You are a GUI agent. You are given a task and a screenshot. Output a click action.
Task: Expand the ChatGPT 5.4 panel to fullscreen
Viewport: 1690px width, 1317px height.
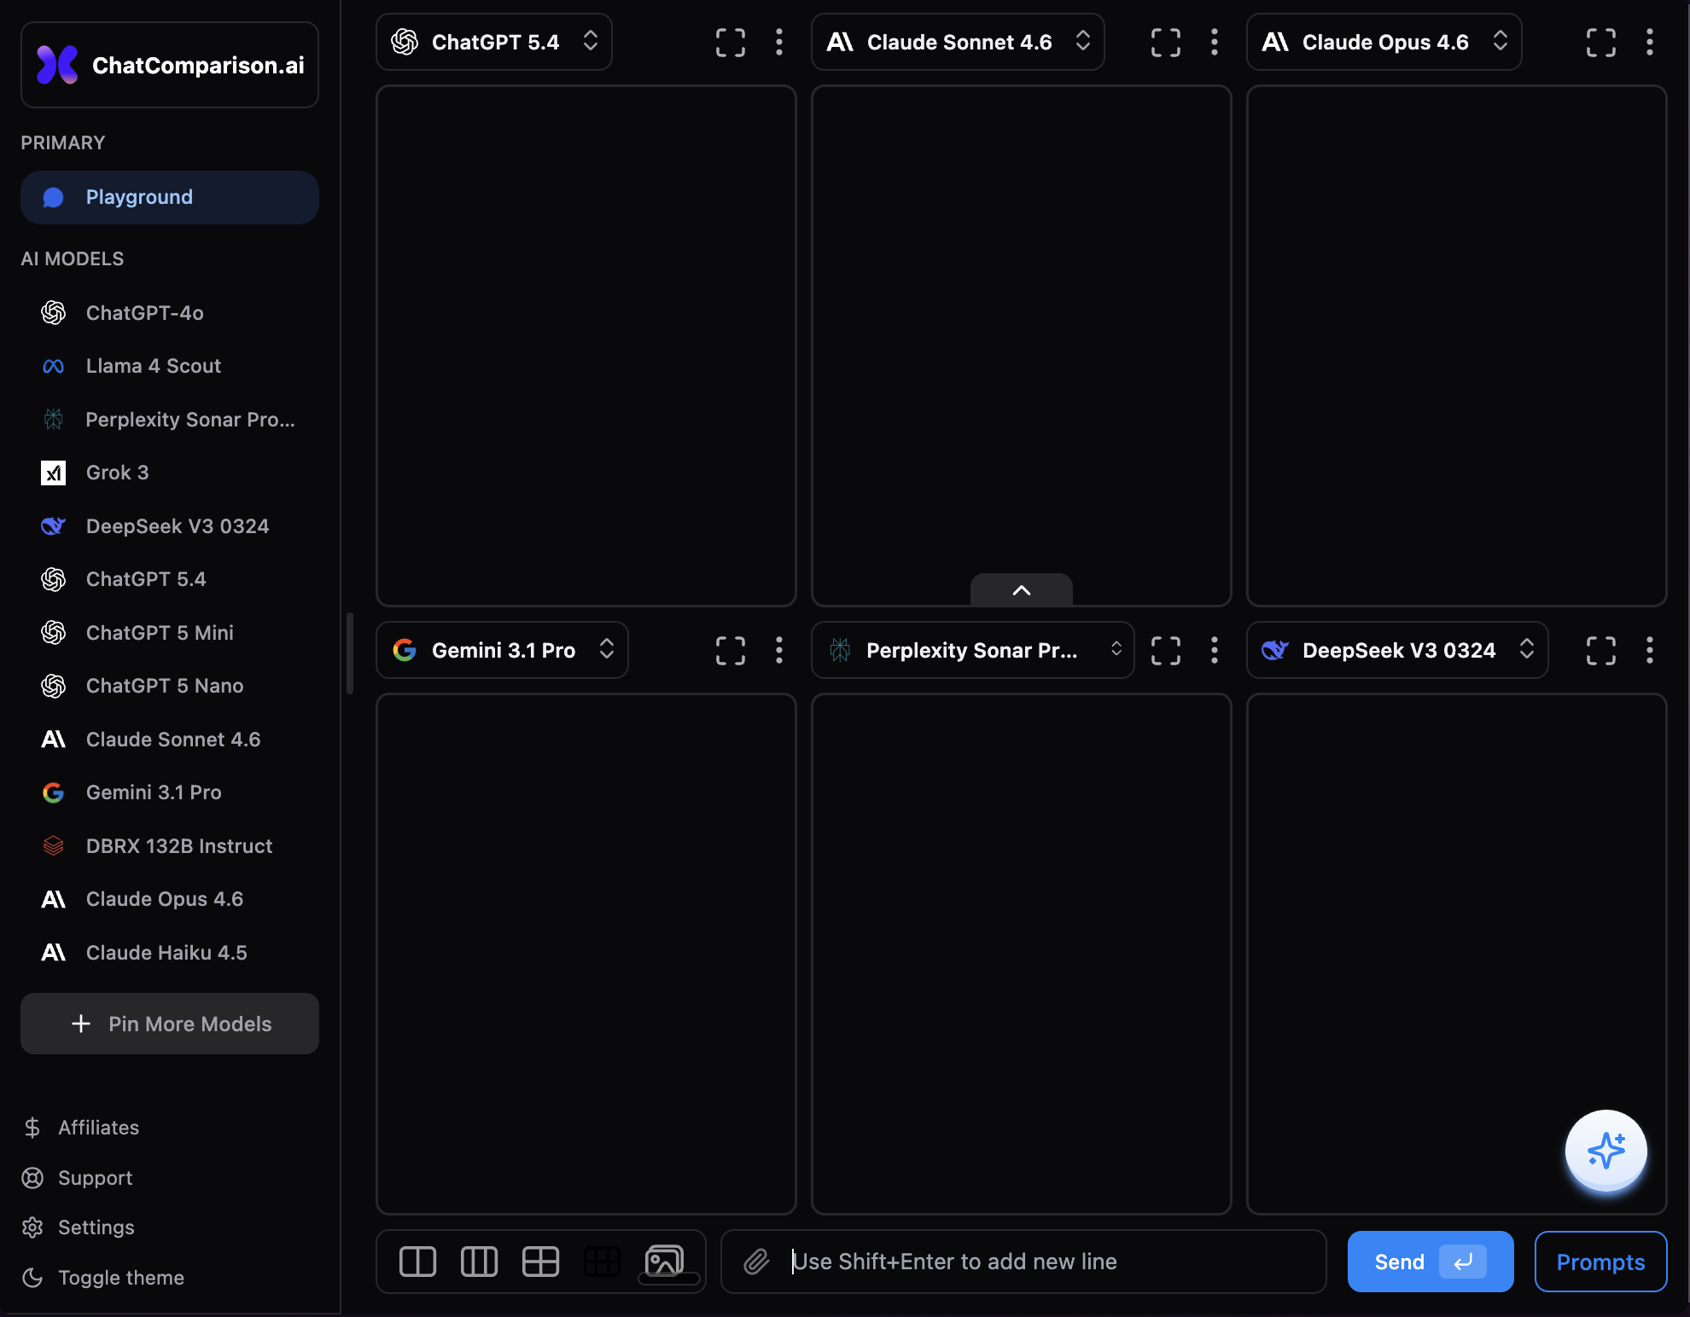click(730, 42)
